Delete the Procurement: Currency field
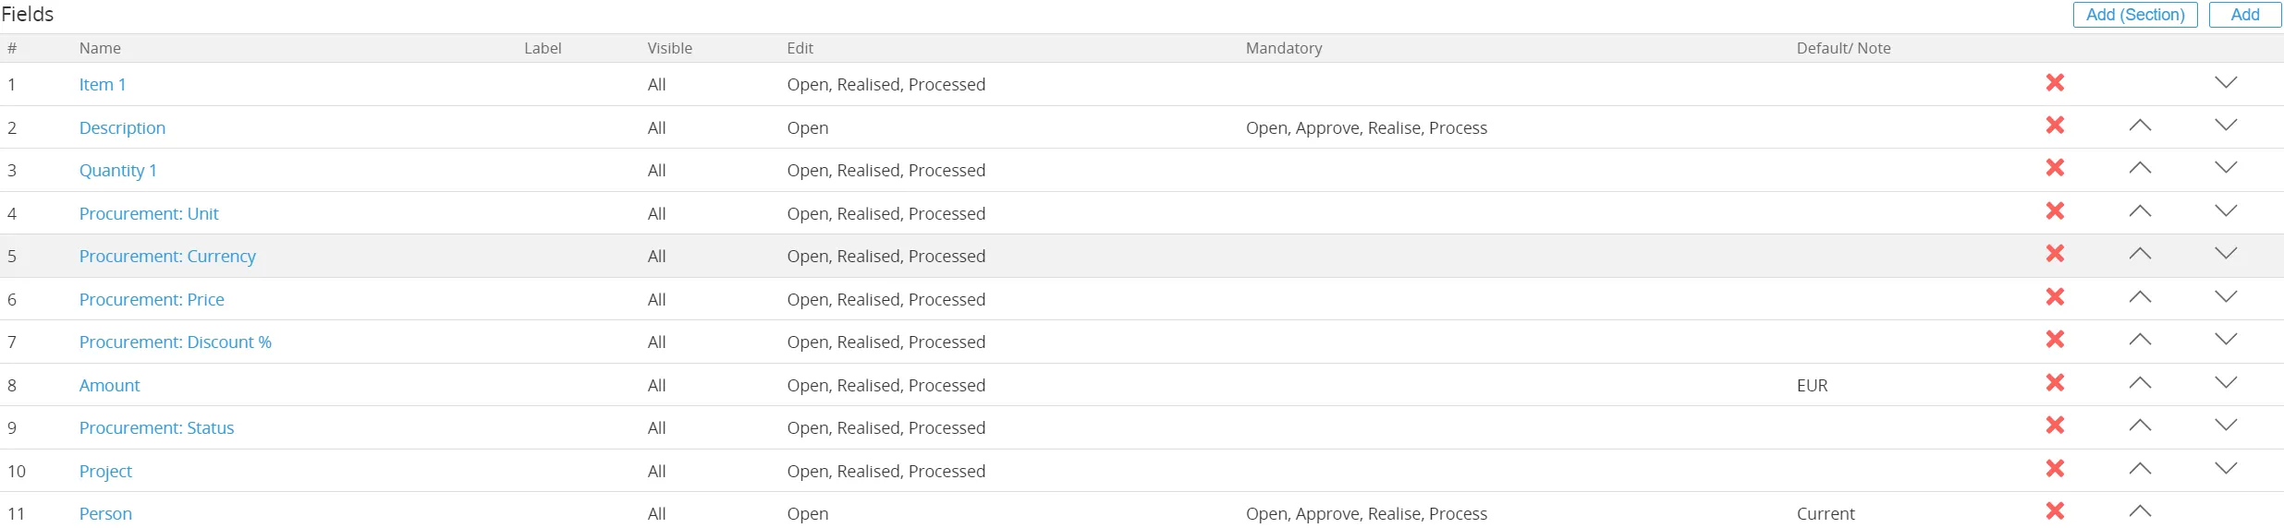Viewport: 2284px width, 528px height. pyautogui.click(x=2055, y=254)
